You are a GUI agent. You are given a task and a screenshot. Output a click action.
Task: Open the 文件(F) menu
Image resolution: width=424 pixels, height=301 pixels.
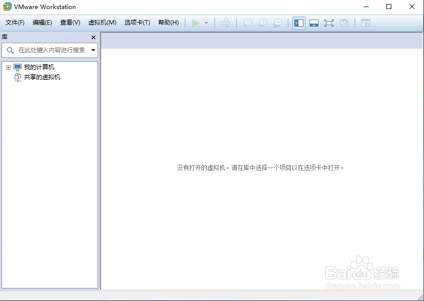coord(15,22)
